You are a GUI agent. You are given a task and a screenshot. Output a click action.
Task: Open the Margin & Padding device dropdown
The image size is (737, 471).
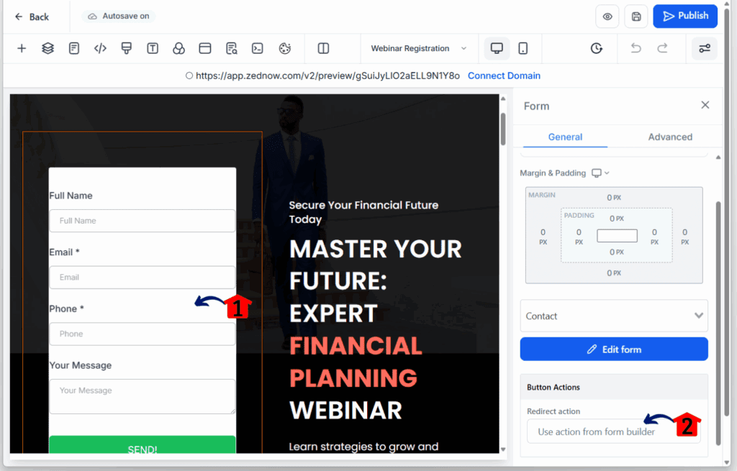tap(600, 173)
